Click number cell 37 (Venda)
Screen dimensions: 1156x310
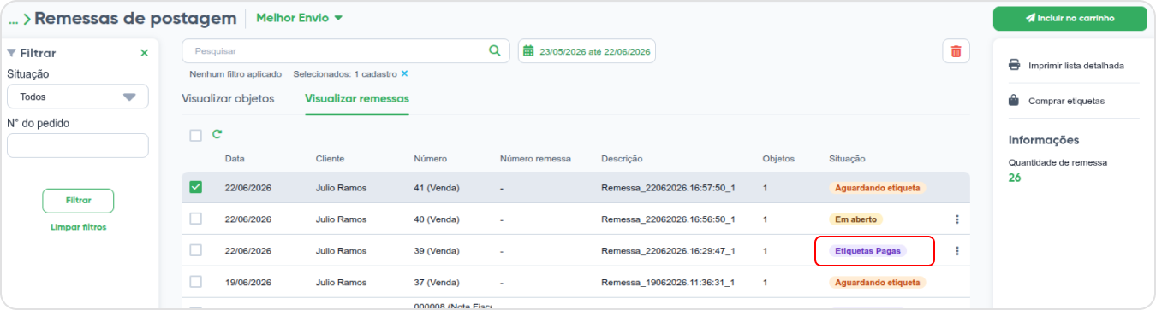click(x=438, y=282)
